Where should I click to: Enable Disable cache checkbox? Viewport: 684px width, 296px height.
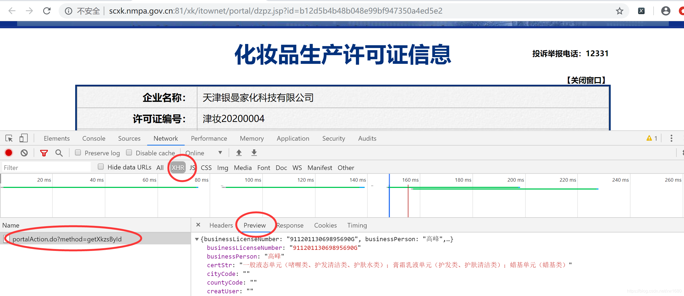[129, 153]
